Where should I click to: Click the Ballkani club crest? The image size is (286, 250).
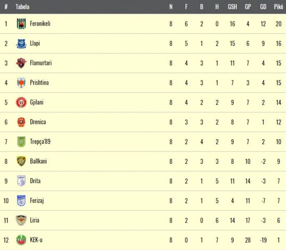[x=21, y=161]
